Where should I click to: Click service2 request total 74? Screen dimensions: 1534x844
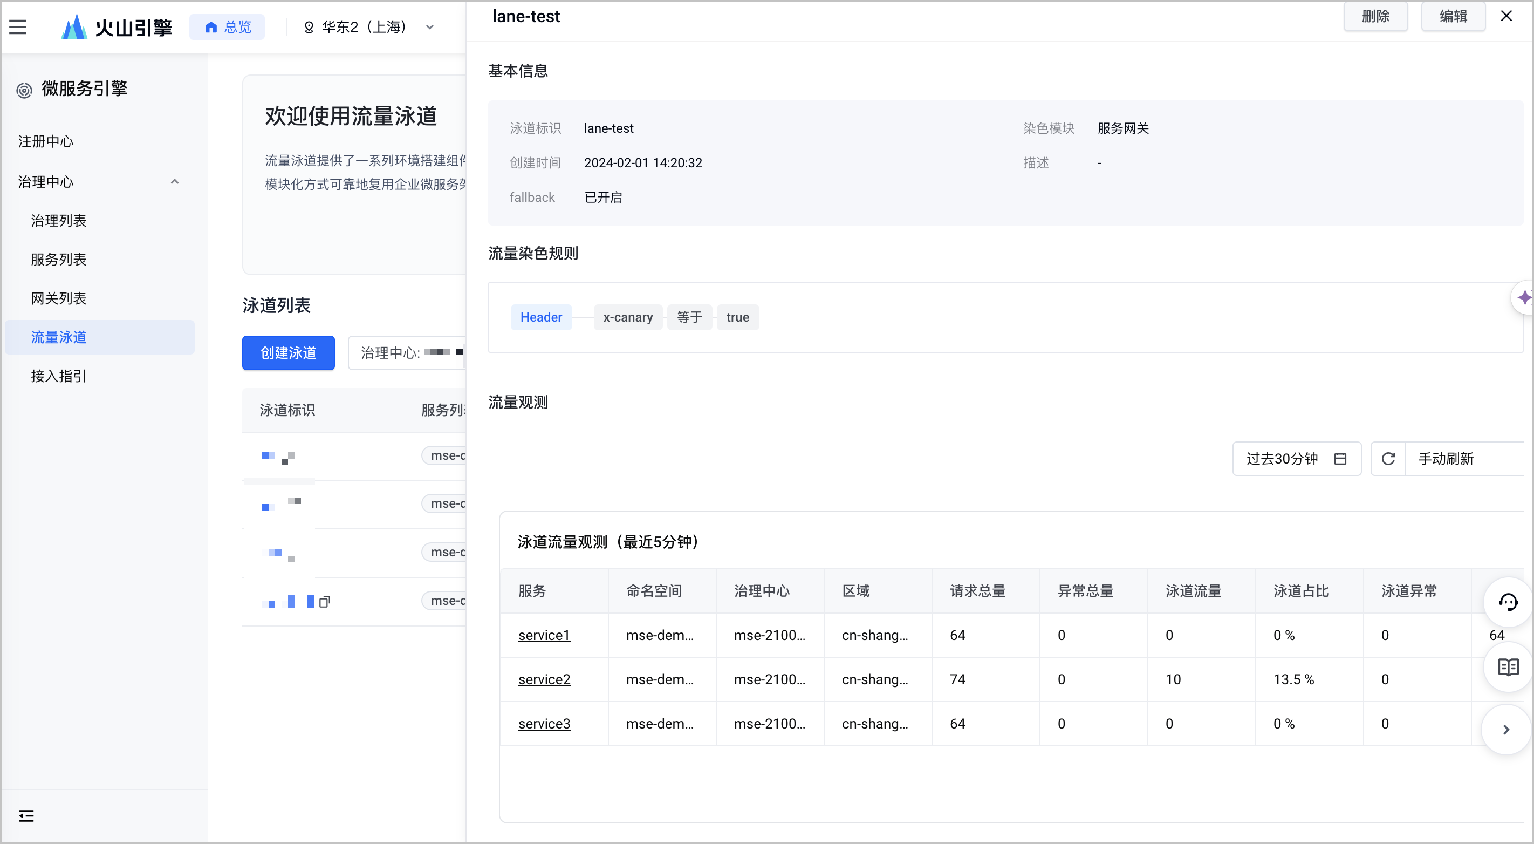pos(957,679)
